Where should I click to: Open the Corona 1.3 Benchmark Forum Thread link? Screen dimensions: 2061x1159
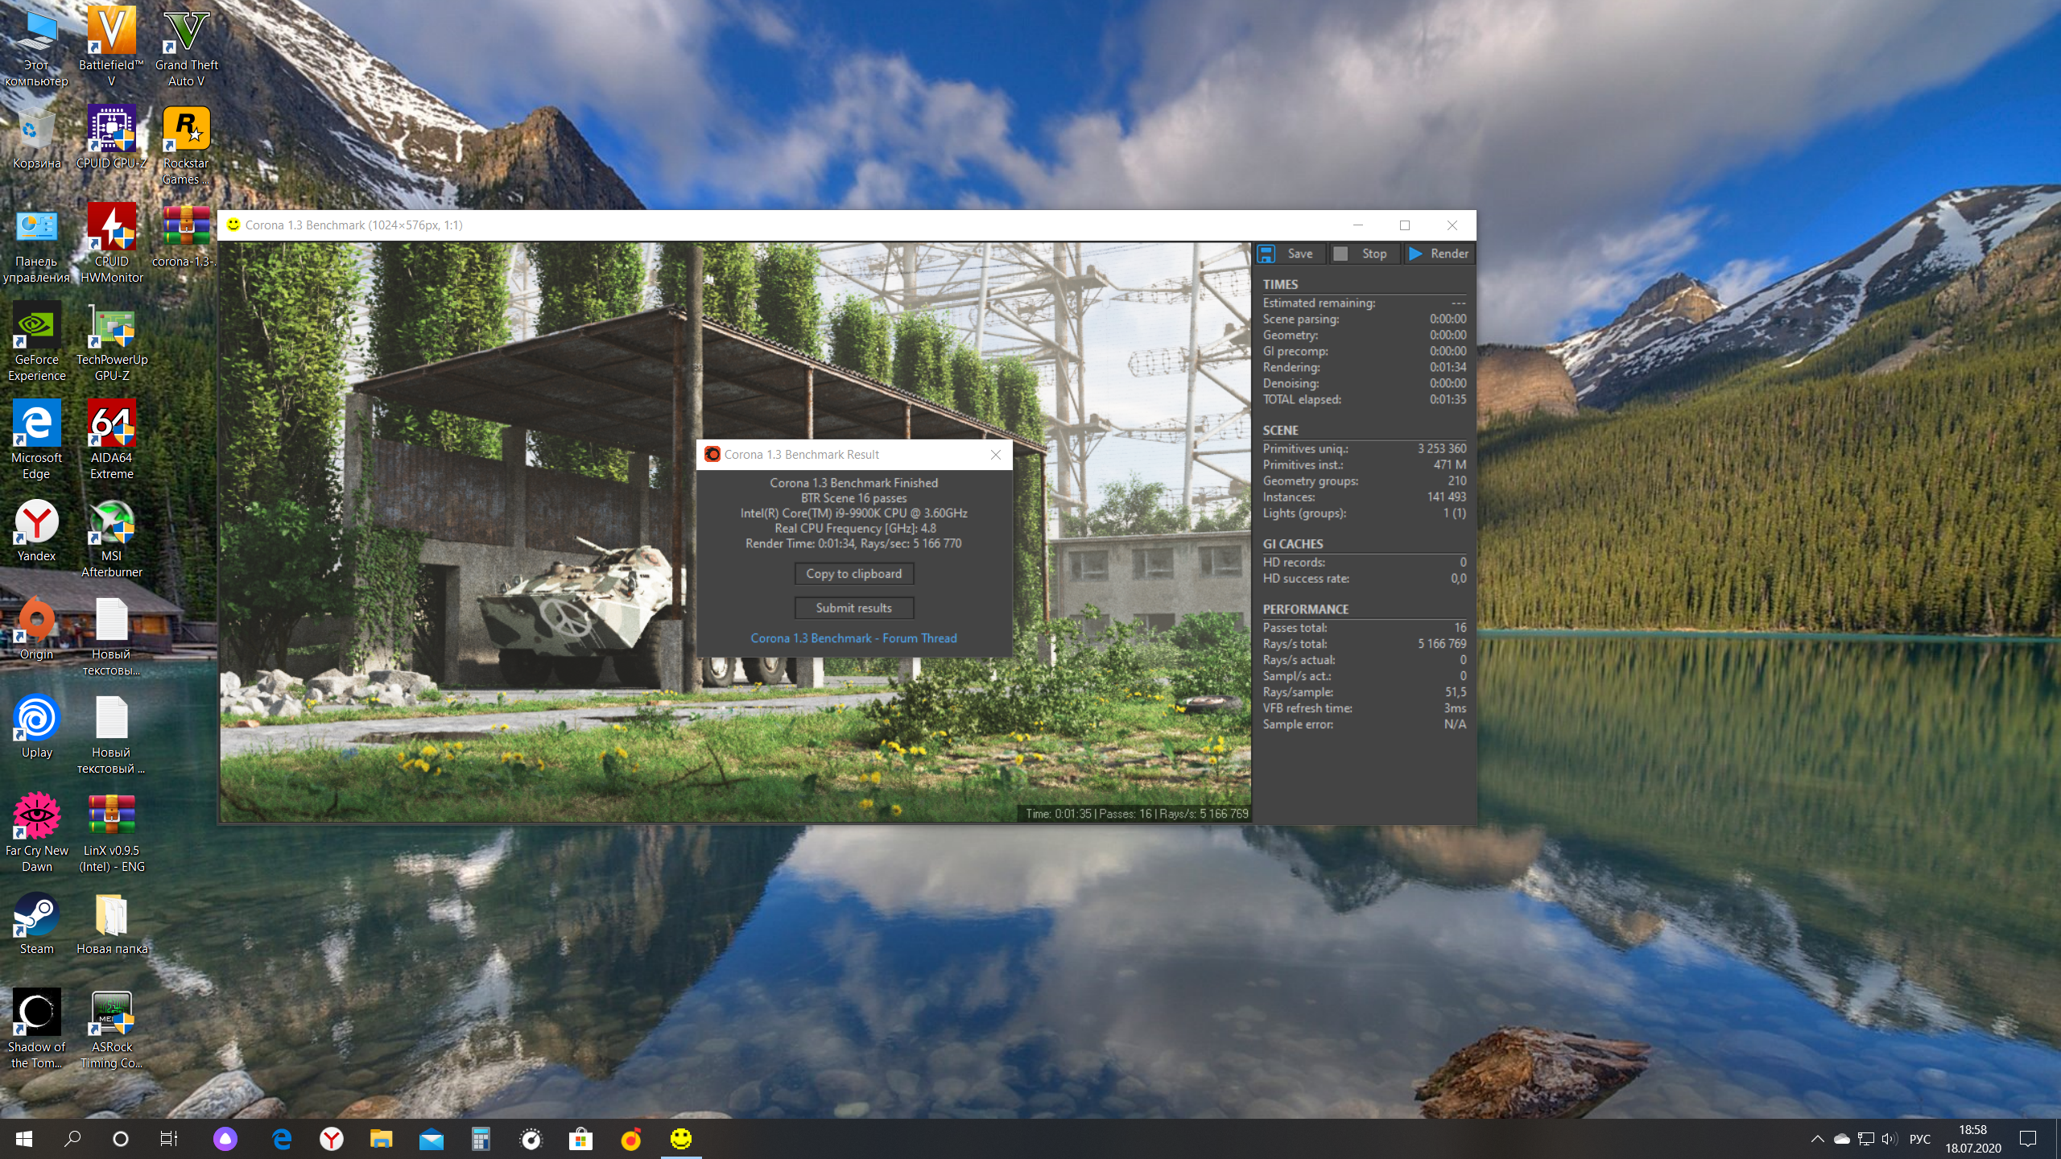(853, 638)
